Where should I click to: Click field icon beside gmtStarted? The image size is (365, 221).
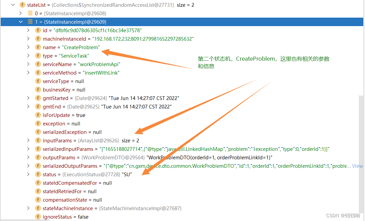[38, 98]
